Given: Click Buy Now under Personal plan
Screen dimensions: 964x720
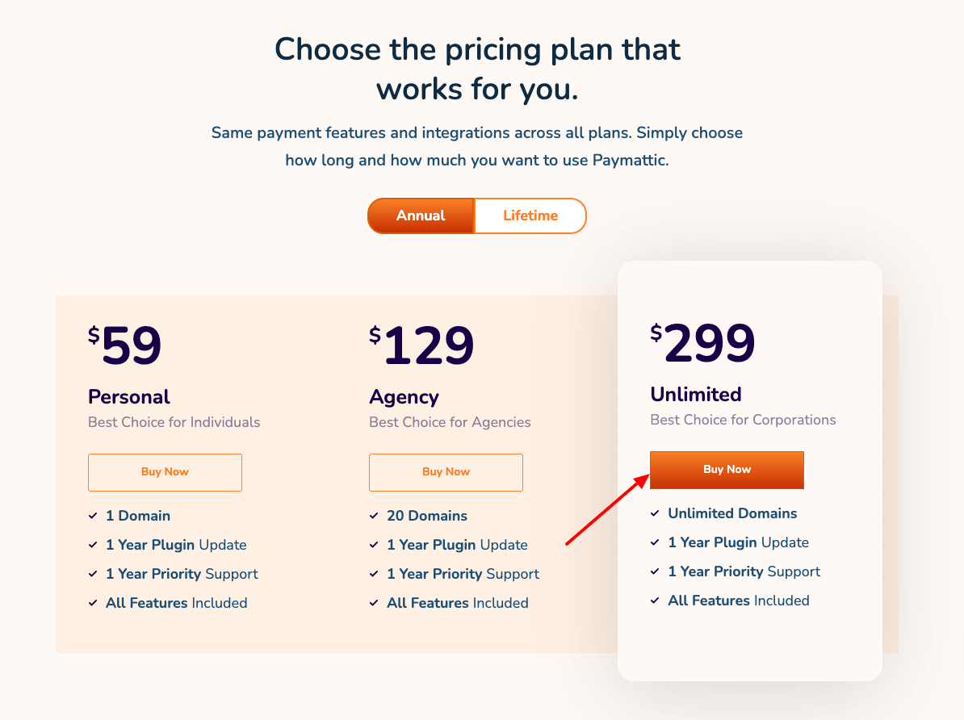Looking at the screenshot, I should 165,472.
